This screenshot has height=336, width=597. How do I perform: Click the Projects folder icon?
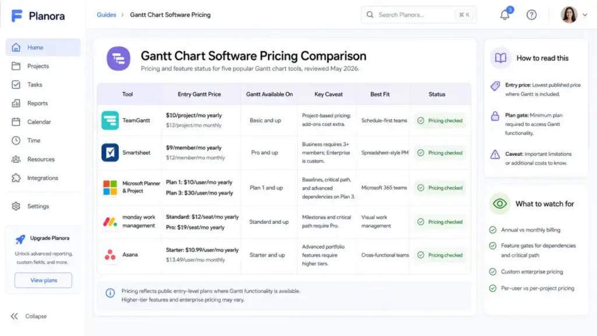[16, 66]
